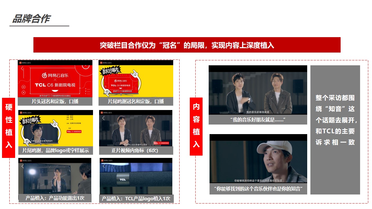This screenshot has width=372, height=209.
Task: Click the red 硬性植入 vertical label
Action: (9, 128)
